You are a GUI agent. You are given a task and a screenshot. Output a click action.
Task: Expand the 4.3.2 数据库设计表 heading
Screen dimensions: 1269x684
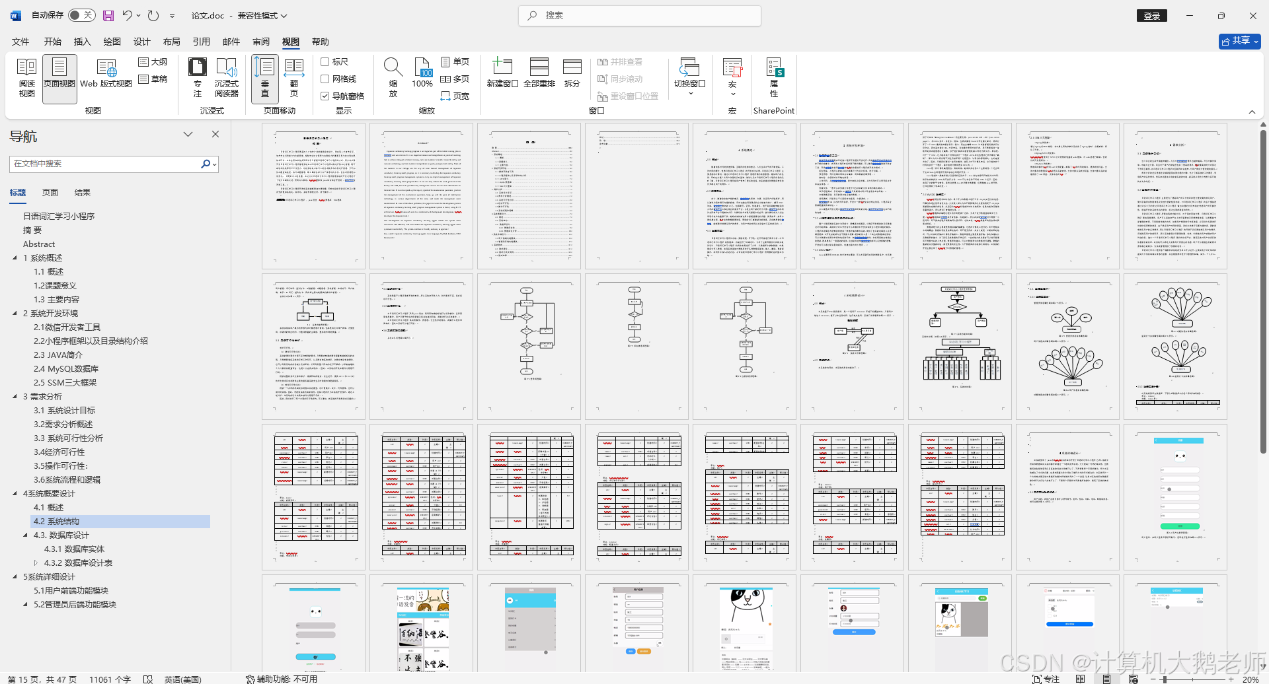[36, 563]
